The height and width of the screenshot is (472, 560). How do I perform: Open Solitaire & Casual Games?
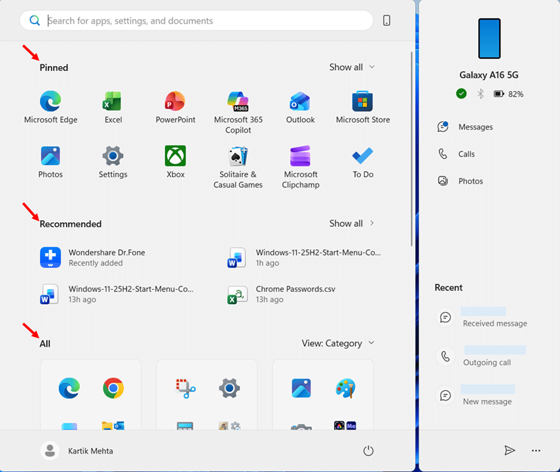[x=238, y=167]
